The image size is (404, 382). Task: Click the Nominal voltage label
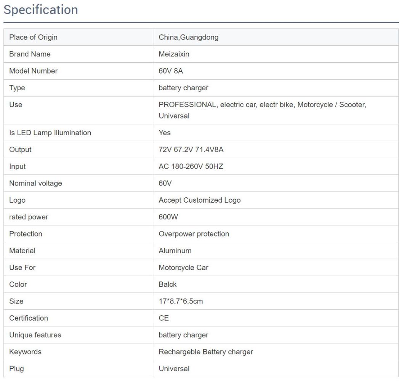pyautogui.click(x=35, y=183)
